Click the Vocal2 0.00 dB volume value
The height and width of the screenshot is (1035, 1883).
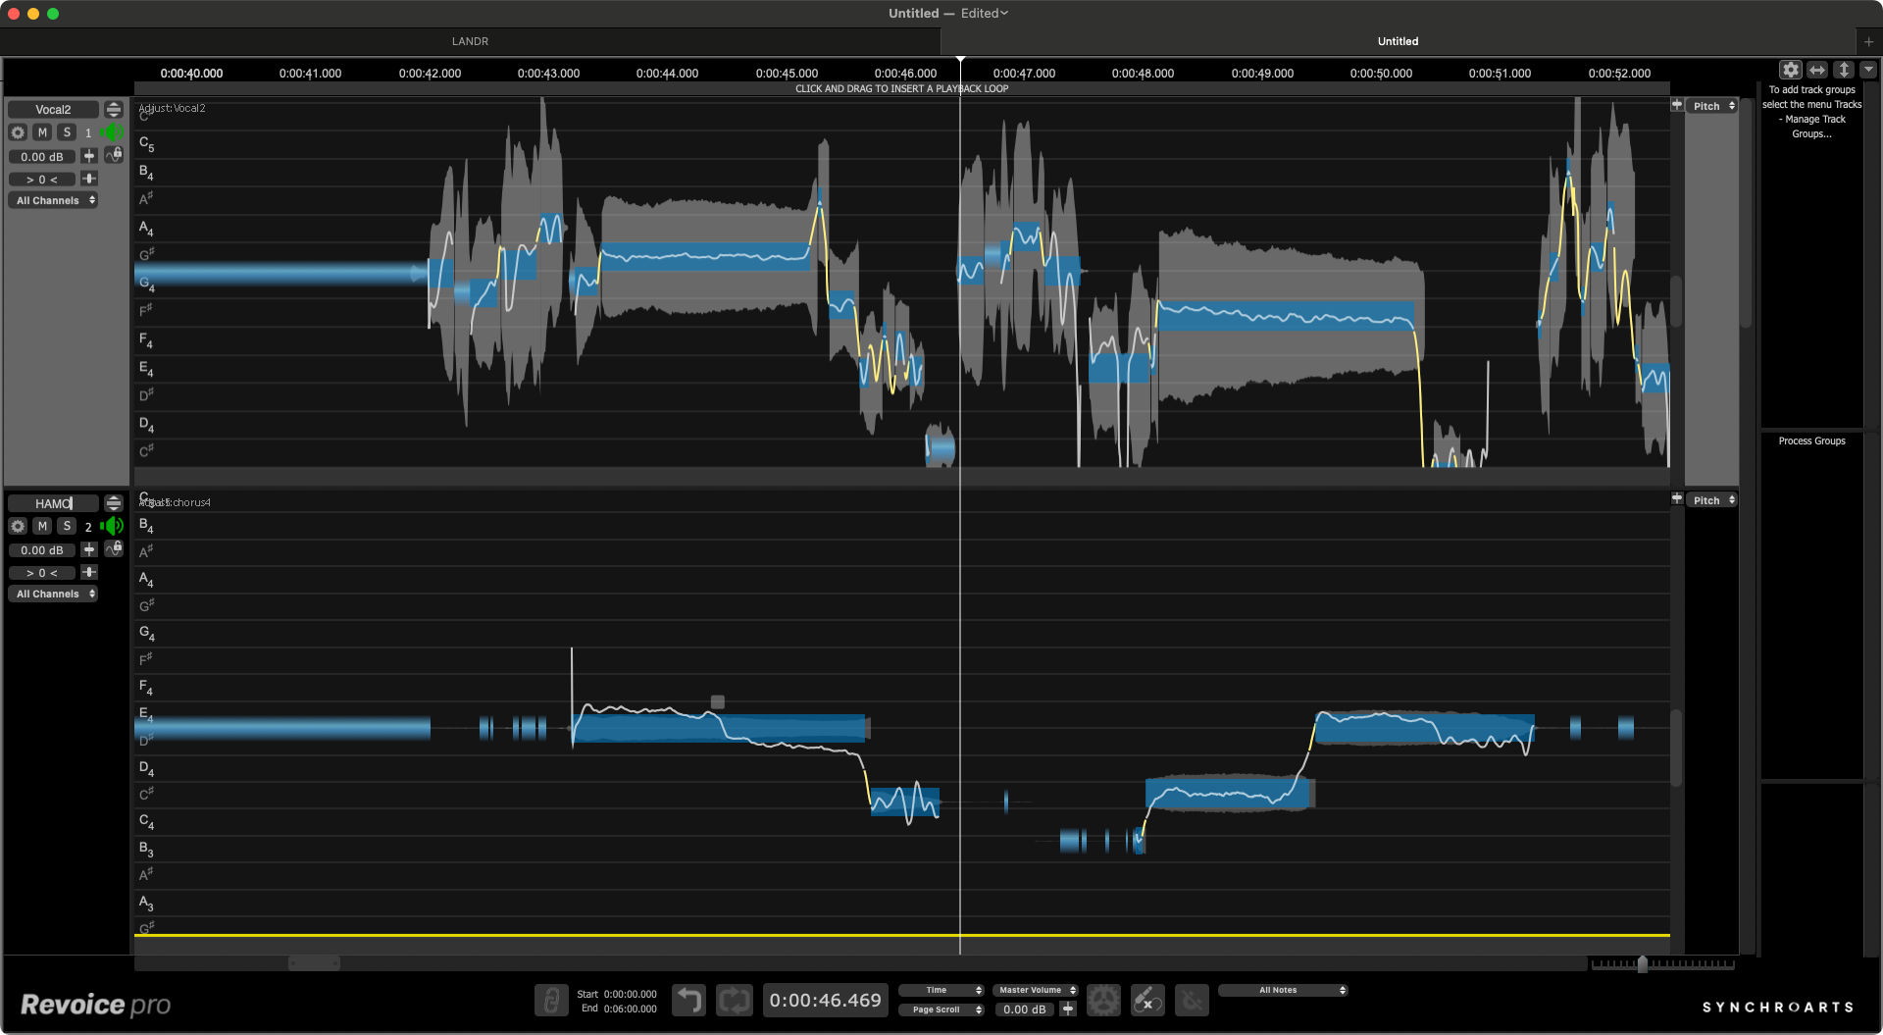[x=42, y=156]
